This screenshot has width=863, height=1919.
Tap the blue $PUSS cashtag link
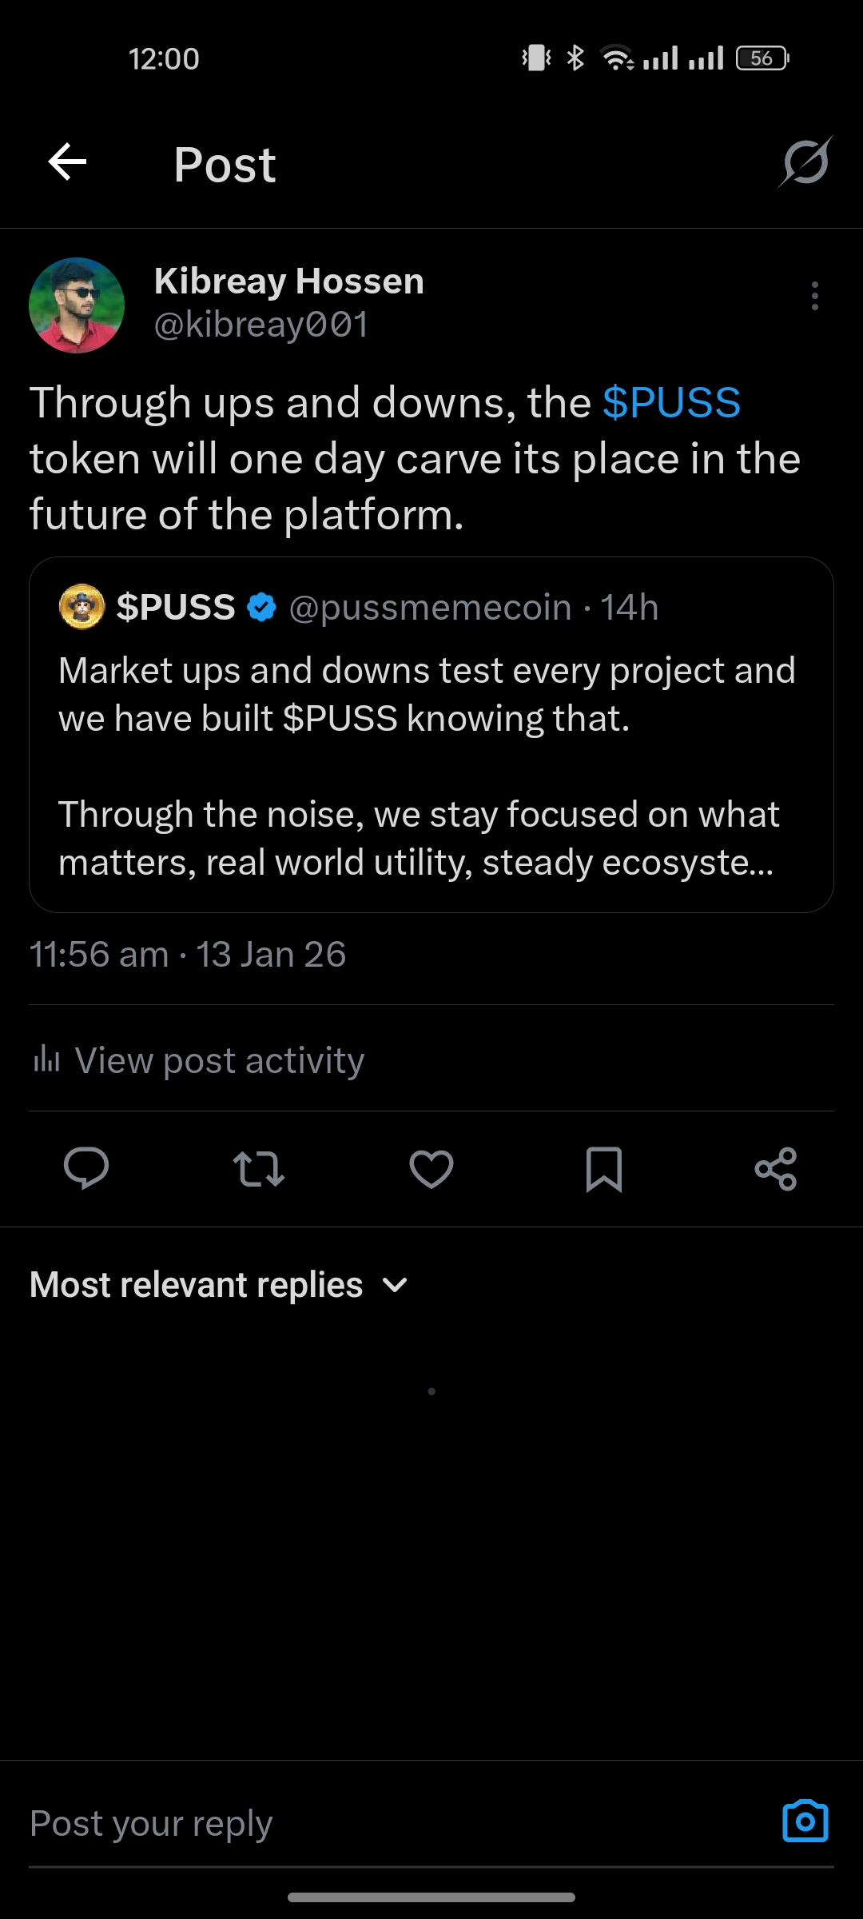(x=671, y=402)
